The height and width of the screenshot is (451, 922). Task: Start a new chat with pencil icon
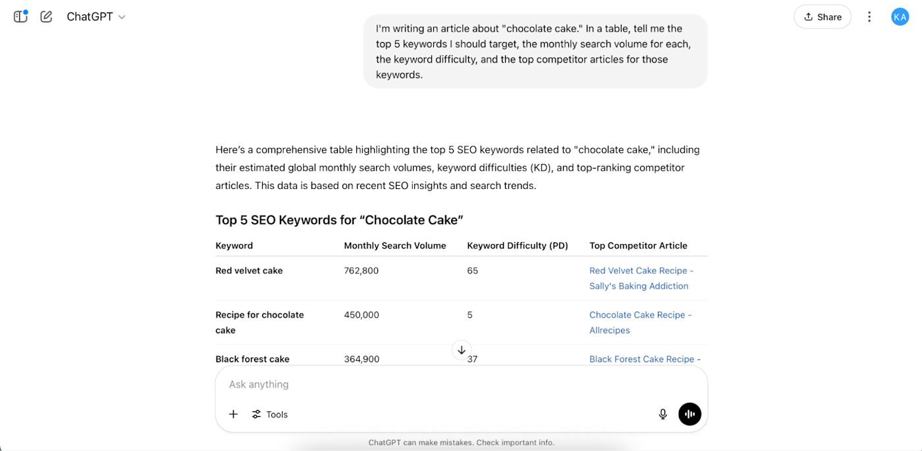click(46, 16)
